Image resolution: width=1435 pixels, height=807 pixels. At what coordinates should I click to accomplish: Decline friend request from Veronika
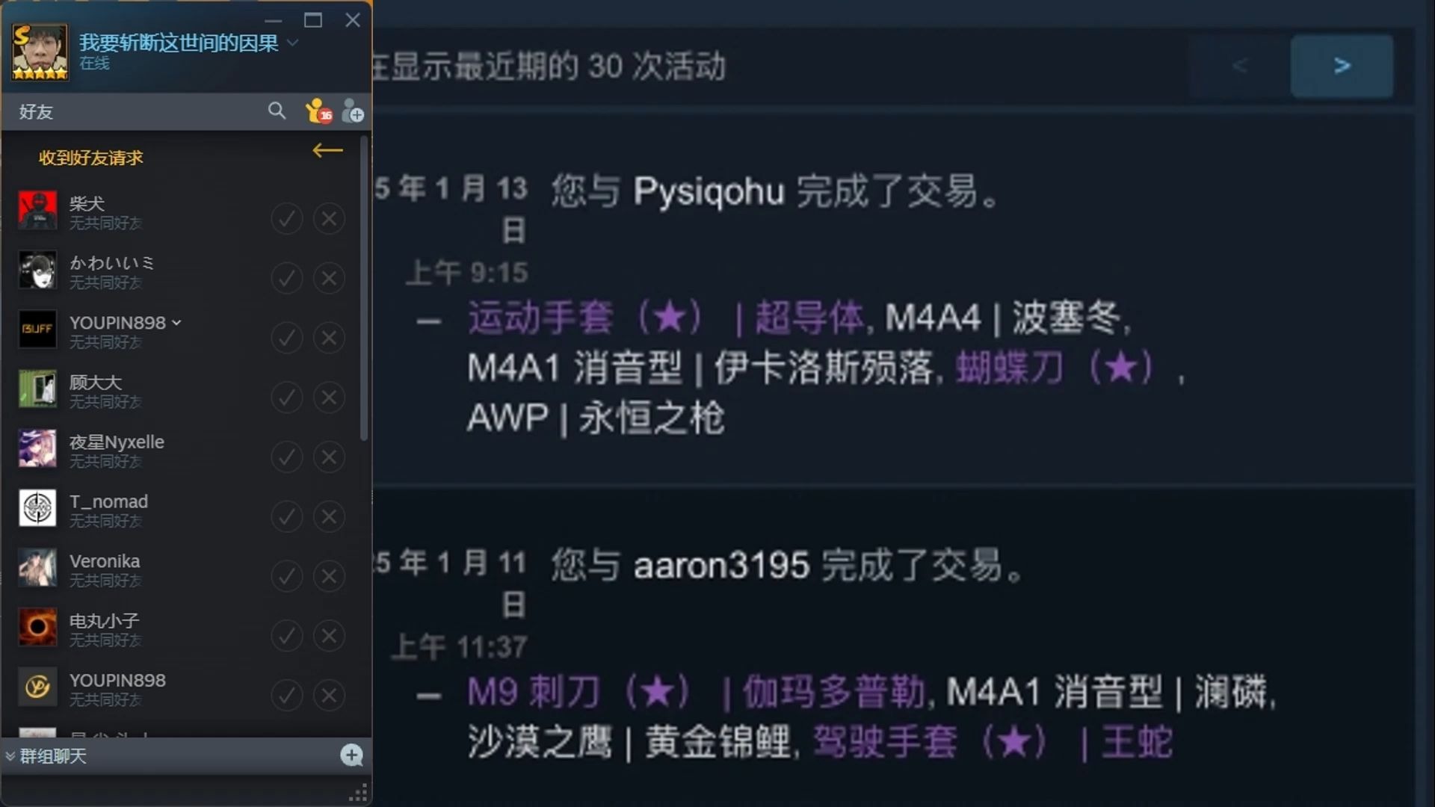329,576
